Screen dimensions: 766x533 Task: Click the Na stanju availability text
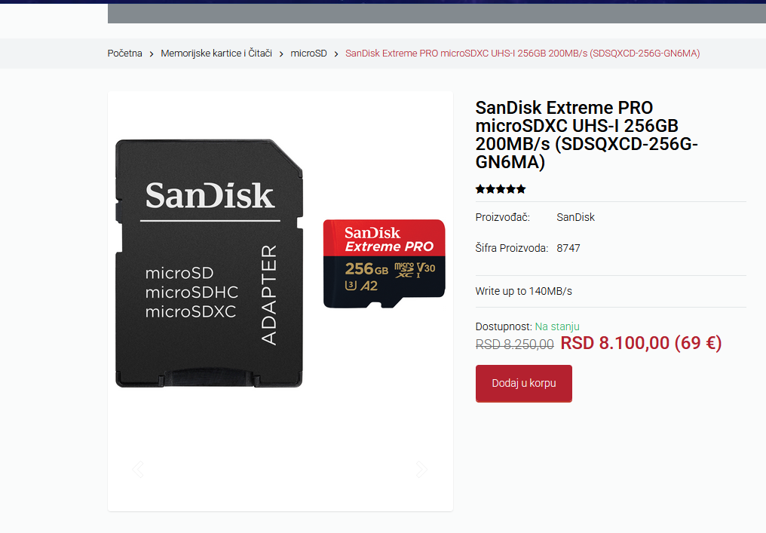pyautogui.click(x=557, y=326)
